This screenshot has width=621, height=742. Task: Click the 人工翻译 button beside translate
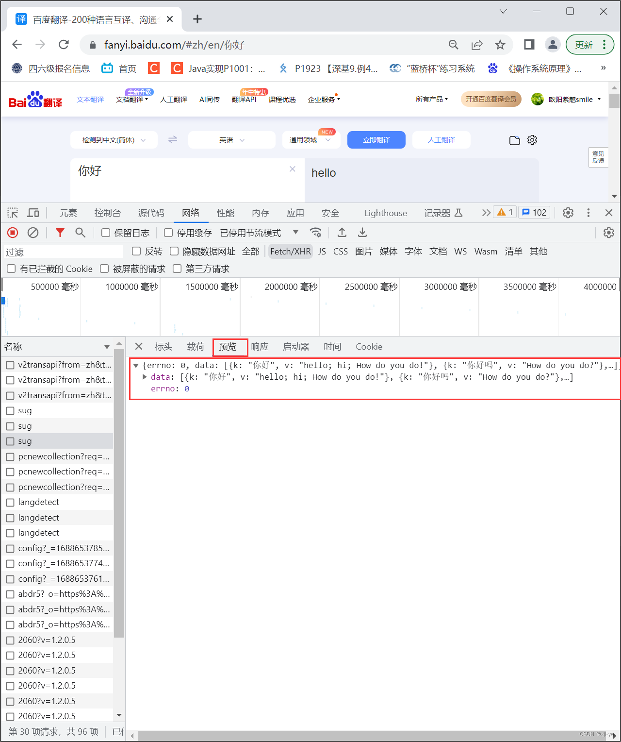[x=441, y=140]
